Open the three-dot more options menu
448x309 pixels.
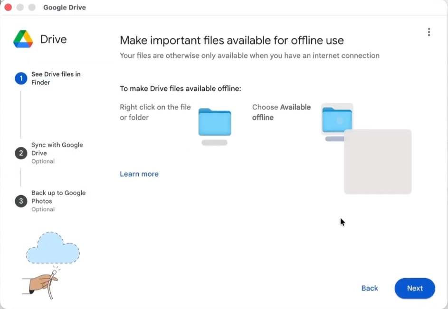coord(429,32)
